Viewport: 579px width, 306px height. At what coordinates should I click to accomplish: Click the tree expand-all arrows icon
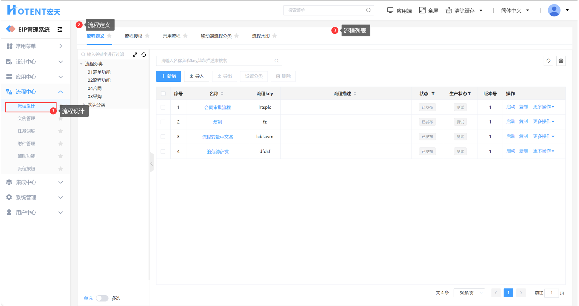click(x=135, y=55)
